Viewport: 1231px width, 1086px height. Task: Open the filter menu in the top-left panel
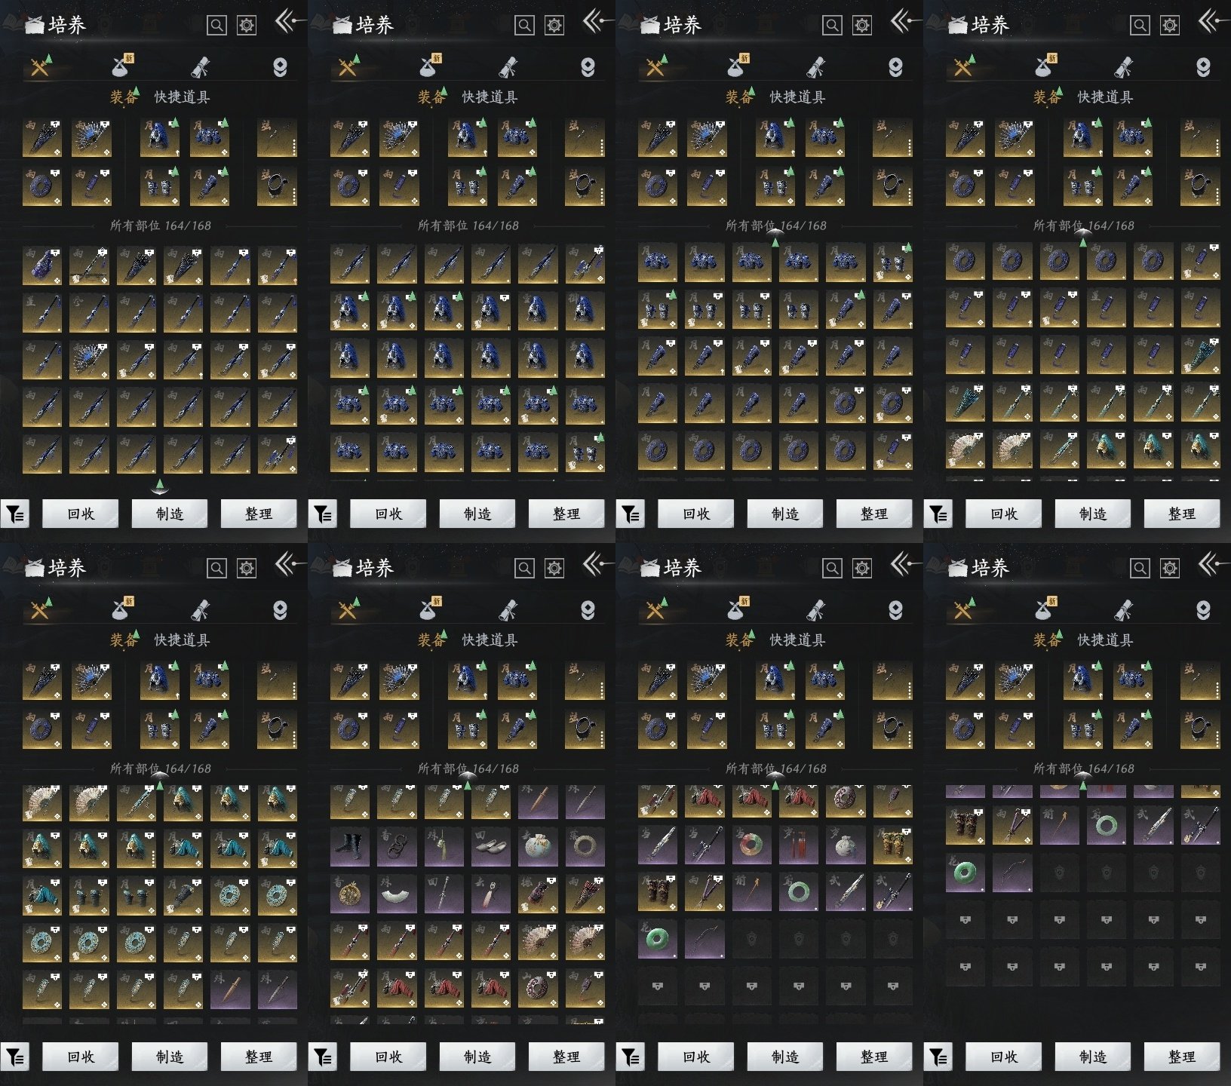pyautogui.click(x=15, y=514)
